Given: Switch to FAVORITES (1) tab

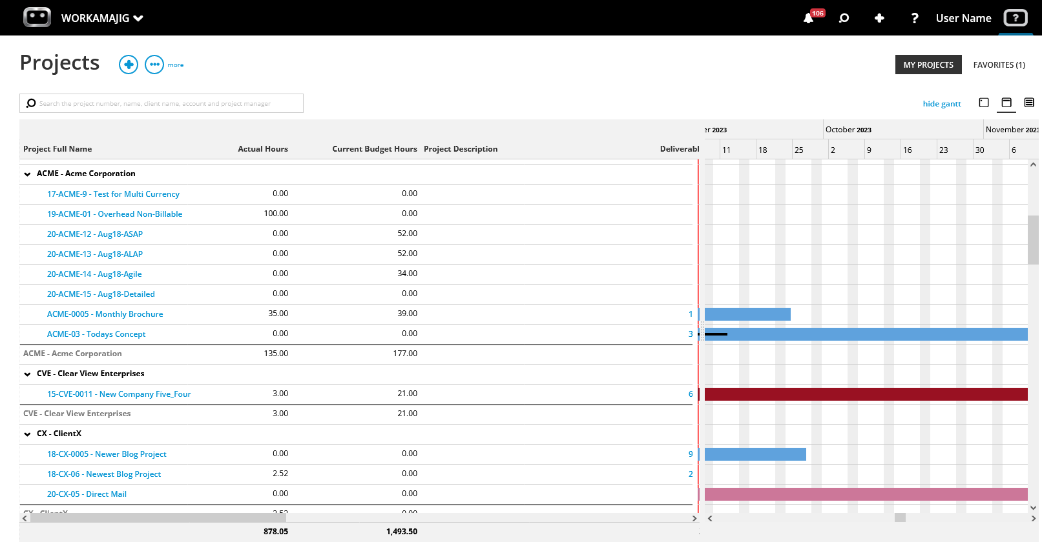Looking at the screenshot, I should (x=999, y=65).
